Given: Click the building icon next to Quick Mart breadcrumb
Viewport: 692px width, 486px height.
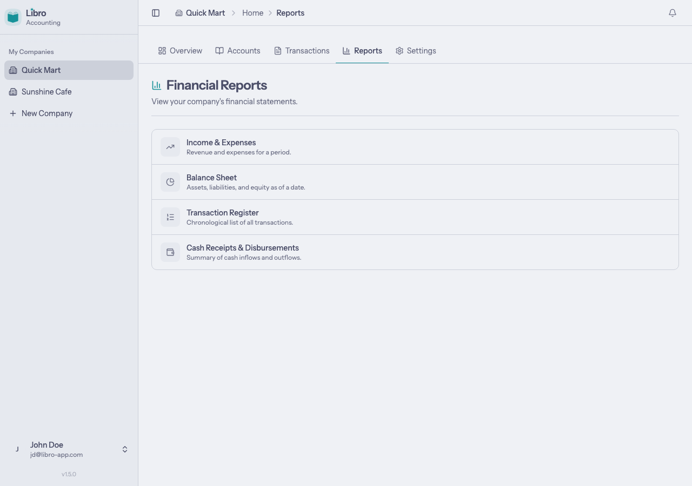Looking at the screenshot, I should click(x=179, y=12).
